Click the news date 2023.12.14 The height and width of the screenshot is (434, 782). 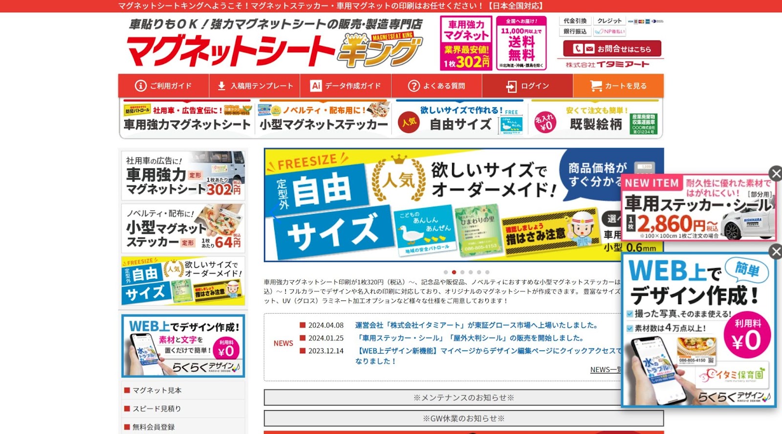click(326, 350)
